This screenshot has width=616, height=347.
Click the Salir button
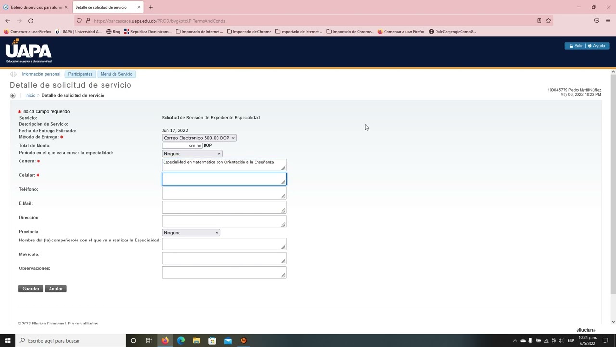pyautogui.click(x=576, y=46)
